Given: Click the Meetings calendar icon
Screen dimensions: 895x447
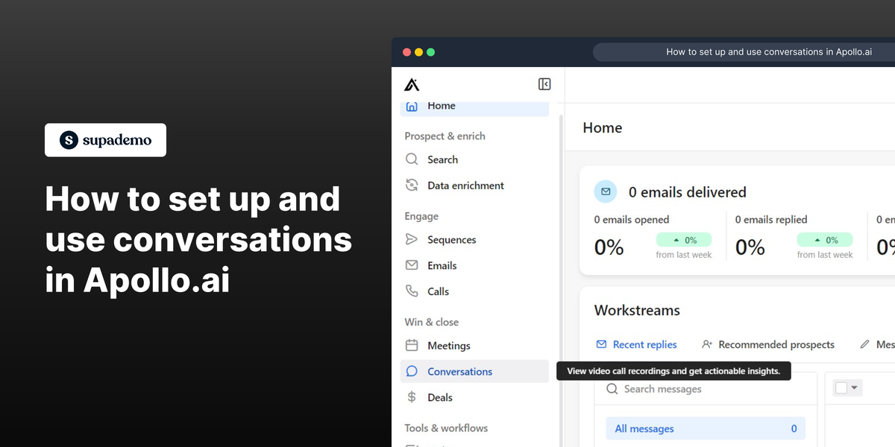Looking at the screenshot, I should pos(412,346).
